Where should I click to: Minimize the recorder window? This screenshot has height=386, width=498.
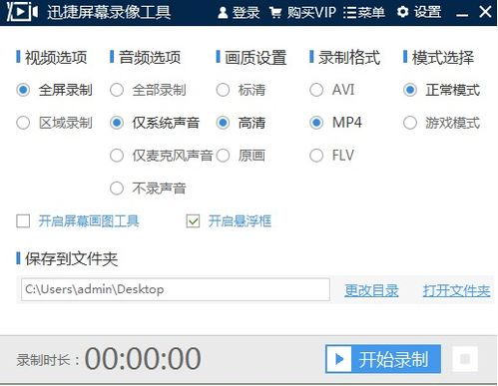click(462, 15)
